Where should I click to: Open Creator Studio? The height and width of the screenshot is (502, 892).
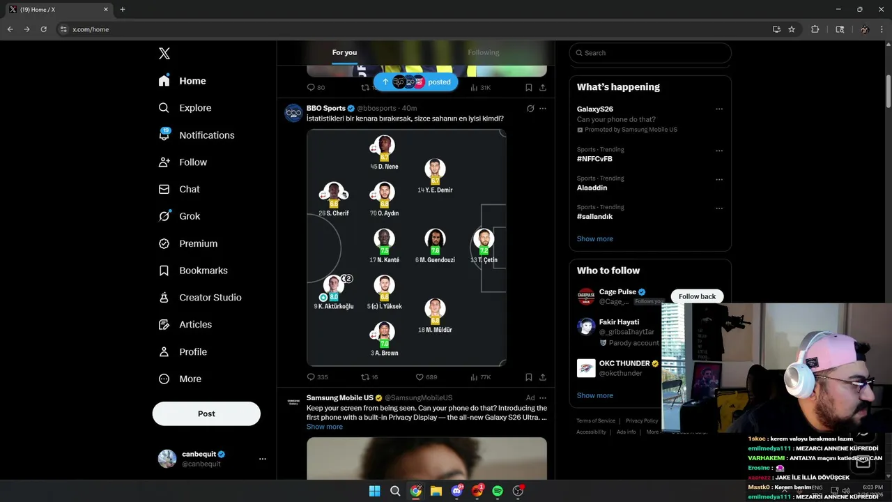[201, 298]
